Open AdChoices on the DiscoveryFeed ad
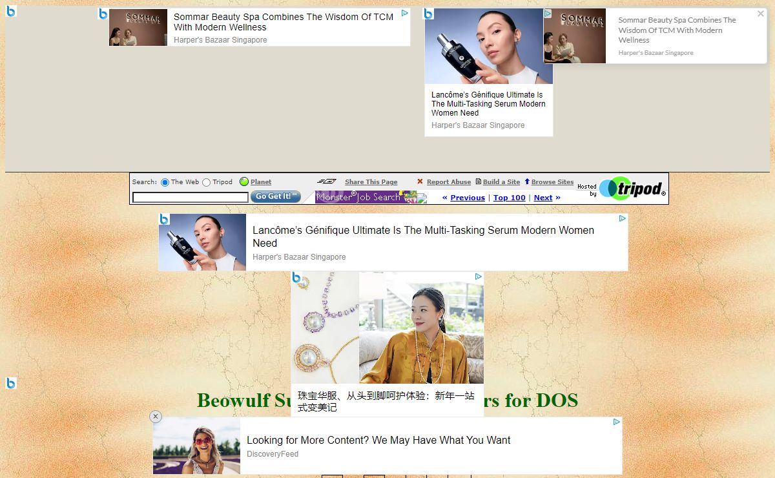Viewport: 775px width, 478px height. pyautogui.click(x=617, y=422)
